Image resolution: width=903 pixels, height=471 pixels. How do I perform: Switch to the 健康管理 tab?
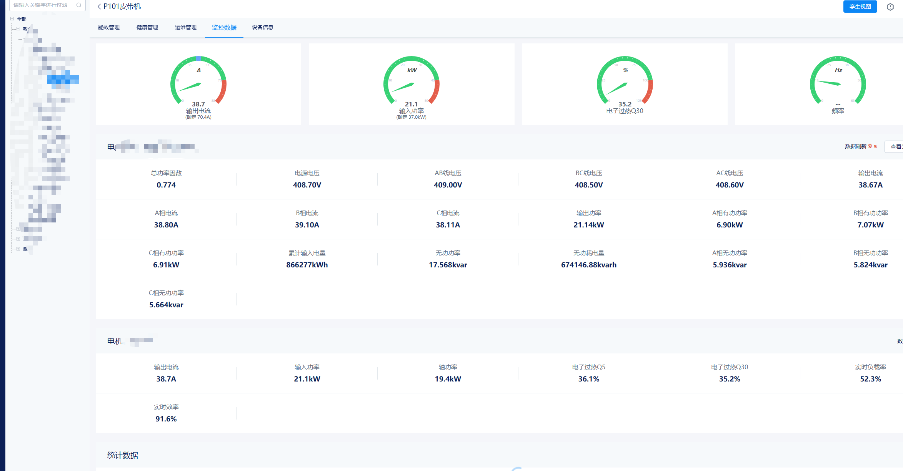coord(147,27)
